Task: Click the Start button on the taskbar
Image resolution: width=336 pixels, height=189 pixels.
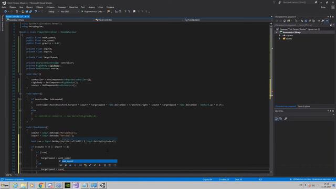Action: pos(5,185)
